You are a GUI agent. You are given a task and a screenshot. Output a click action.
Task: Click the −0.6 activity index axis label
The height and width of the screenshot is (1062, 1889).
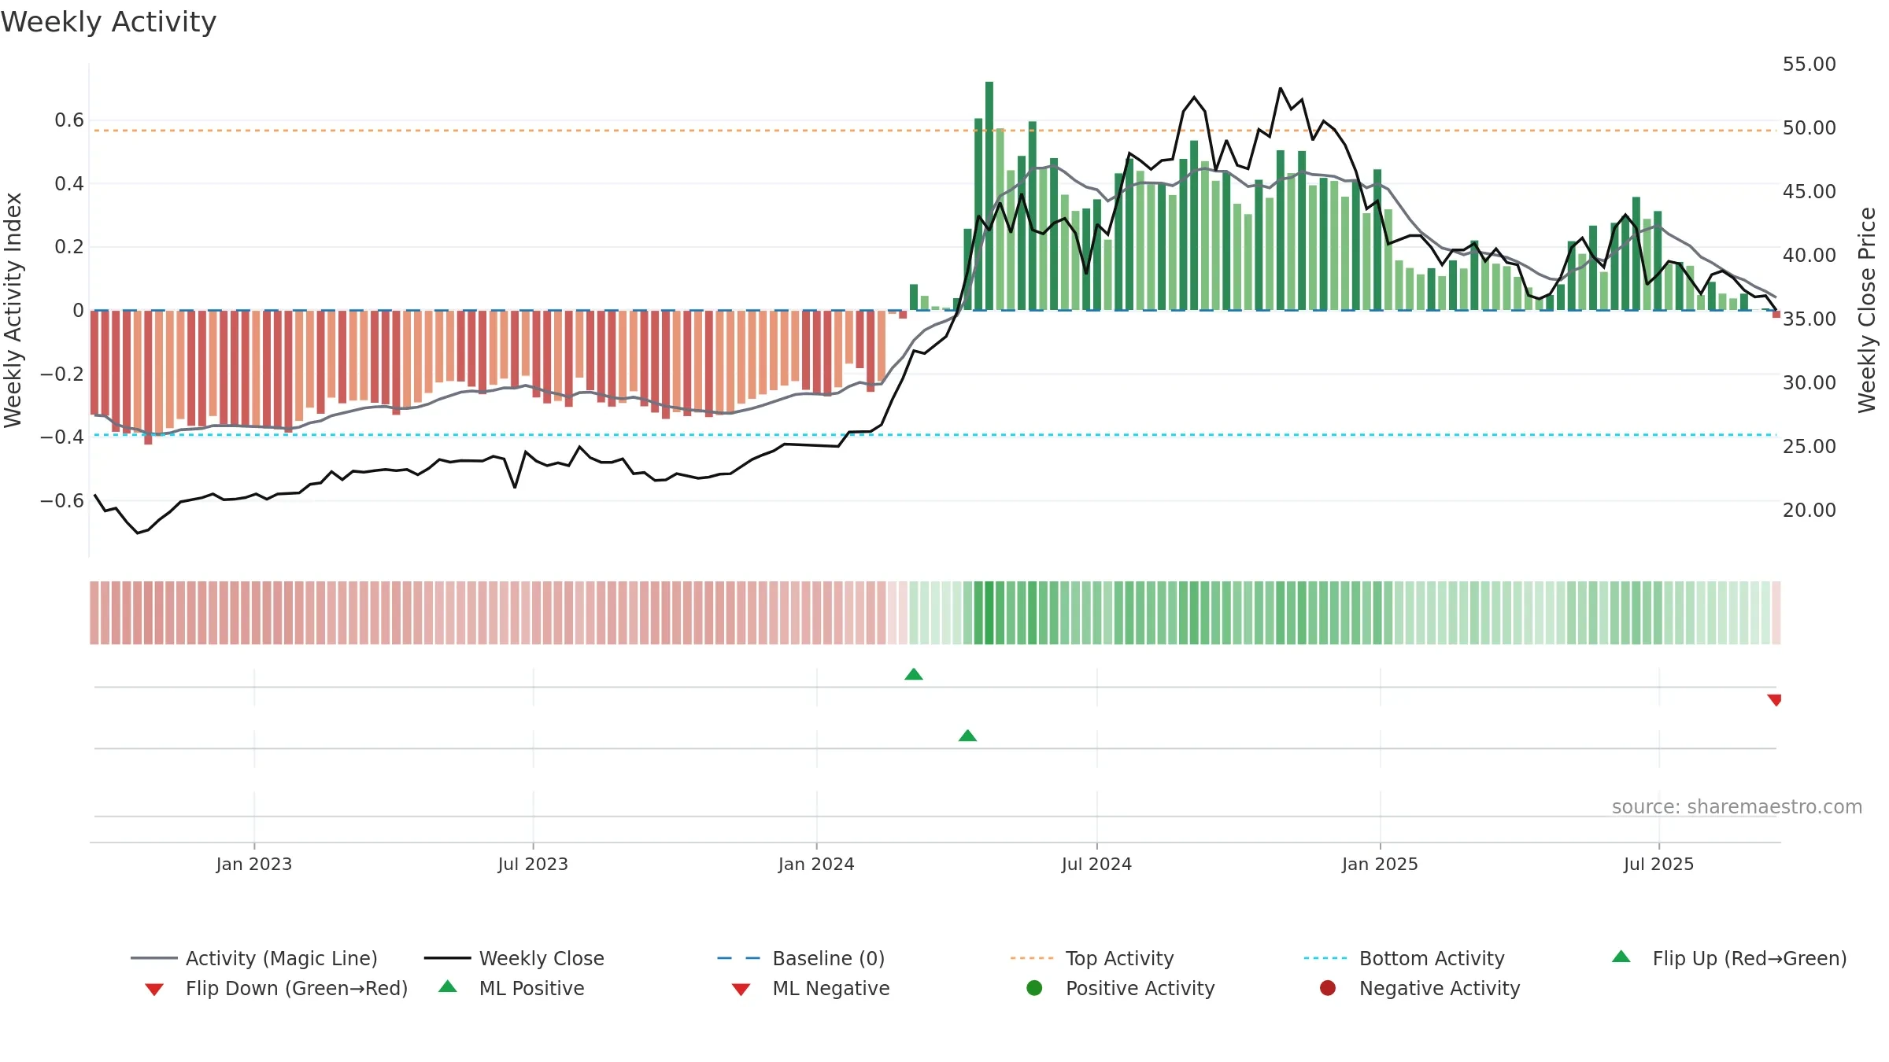pyautogui.click(x=62, y=500)
